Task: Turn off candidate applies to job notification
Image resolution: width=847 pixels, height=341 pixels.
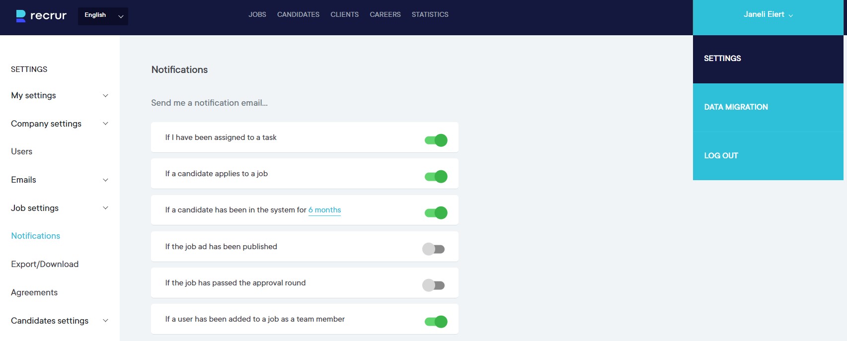Action: pos(436,177)
